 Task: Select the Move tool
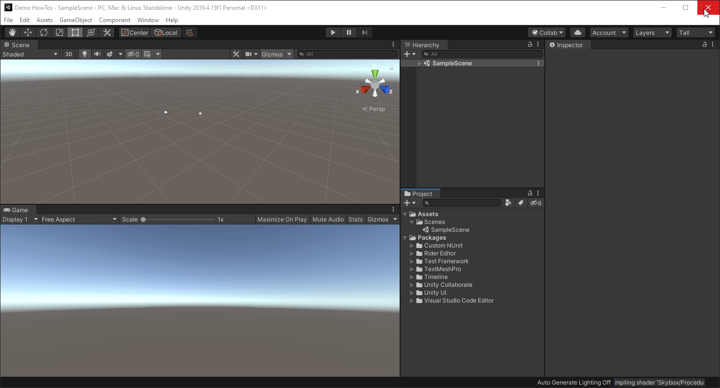click(28, 32)
